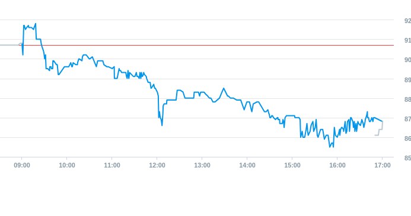Click the red previous-close reference line
This screenshot has width=411, height=216.
tap(210, 45)
